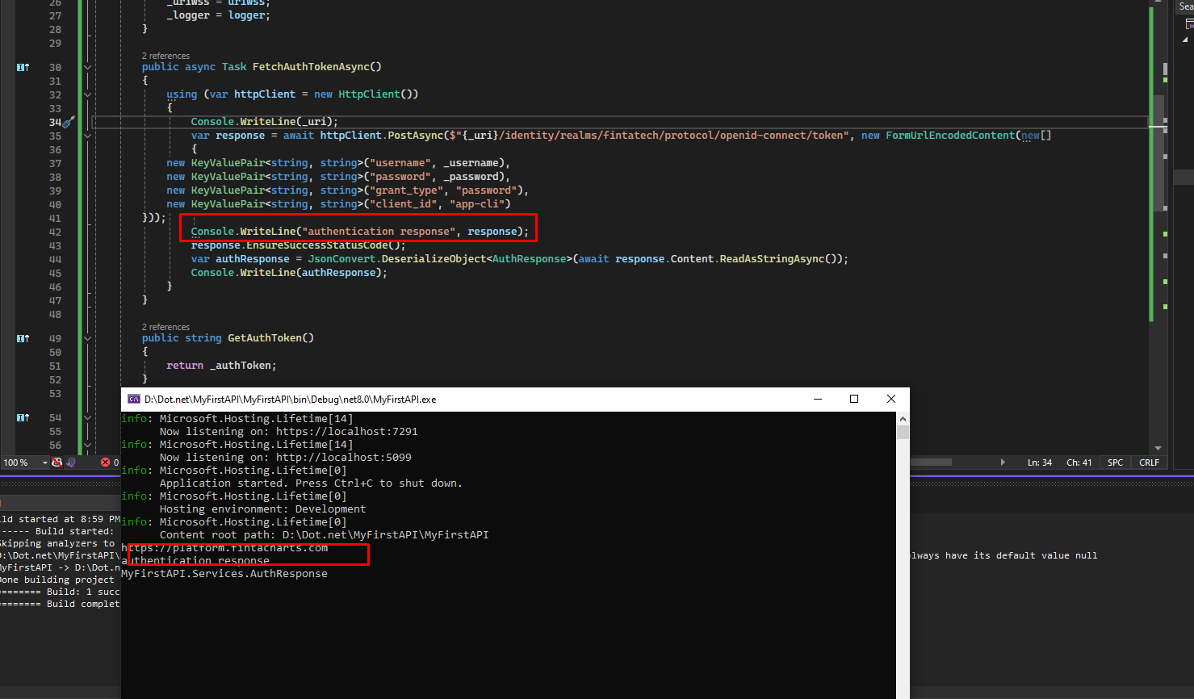The height and width of the screenshot is (699, 1194).
Task: Click console line http://localhost:5099
Action: click(344, 458)
